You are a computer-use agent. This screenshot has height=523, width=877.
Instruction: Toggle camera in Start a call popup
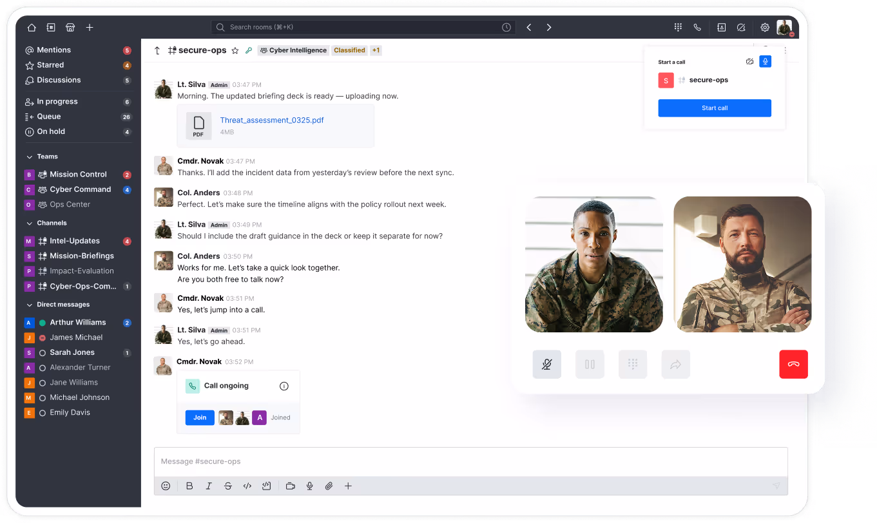click(x=749, y=62)
